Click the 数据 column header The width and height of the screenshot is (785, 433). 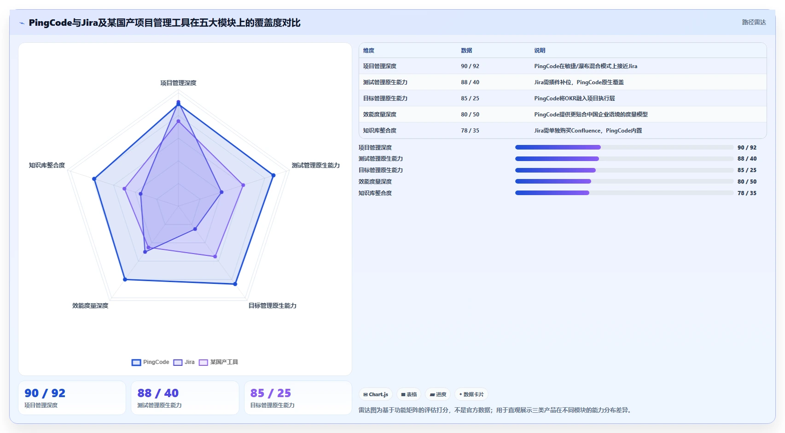coord(466,51)
